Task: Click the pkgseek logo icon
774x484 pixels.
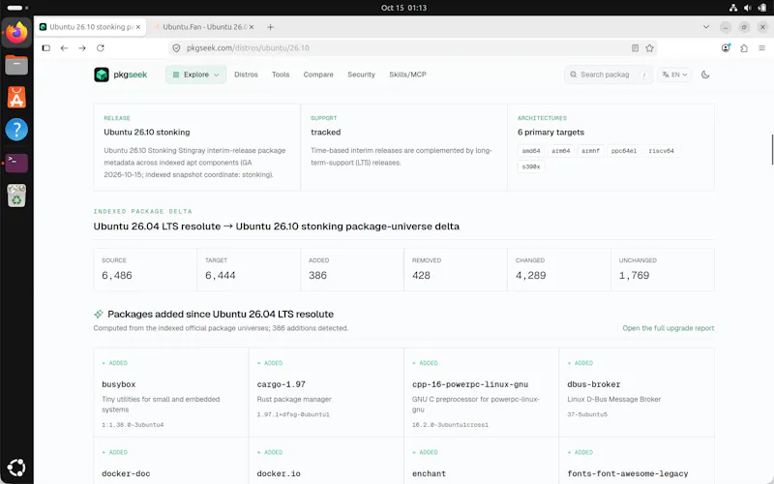Action: [x=102, y=75]
